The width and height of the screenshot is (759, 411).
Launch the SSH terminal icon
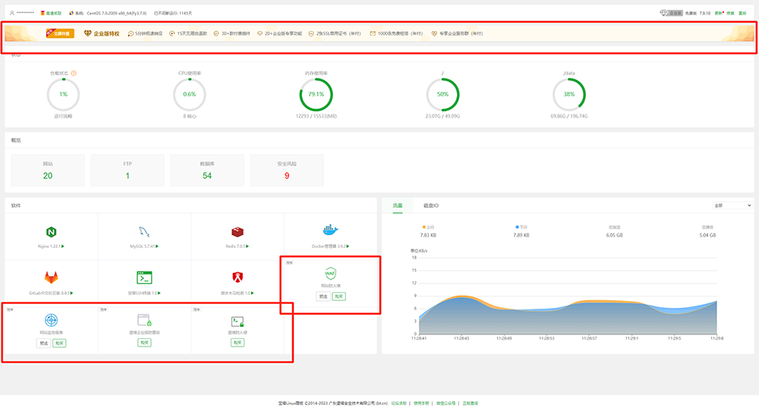point(144,278)
